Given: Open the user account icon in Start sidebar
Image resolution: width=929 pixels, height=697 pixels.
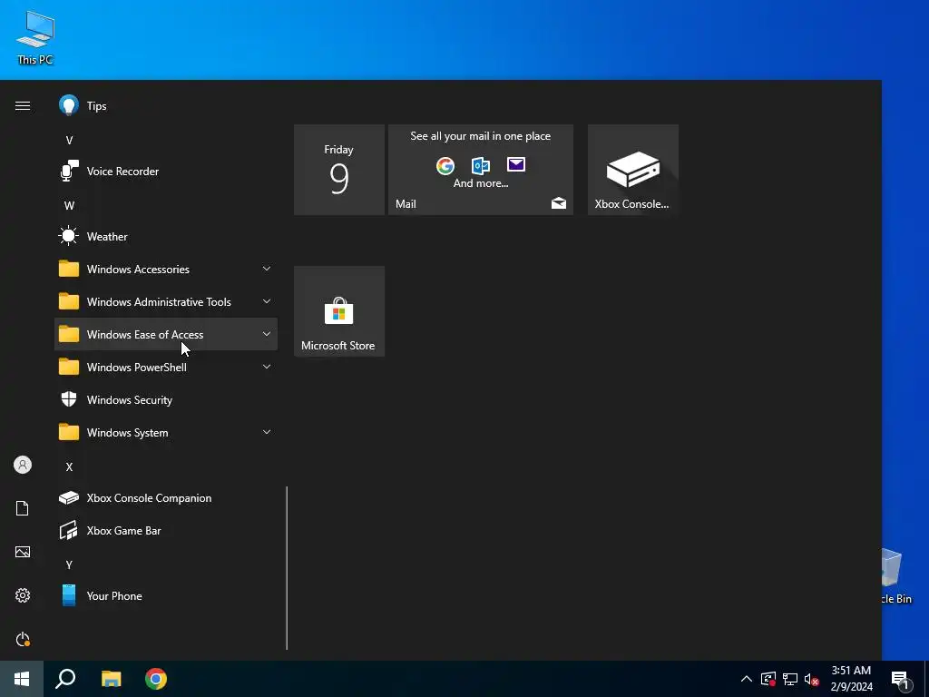Looking at the screenshot, I should coord(23,465).
